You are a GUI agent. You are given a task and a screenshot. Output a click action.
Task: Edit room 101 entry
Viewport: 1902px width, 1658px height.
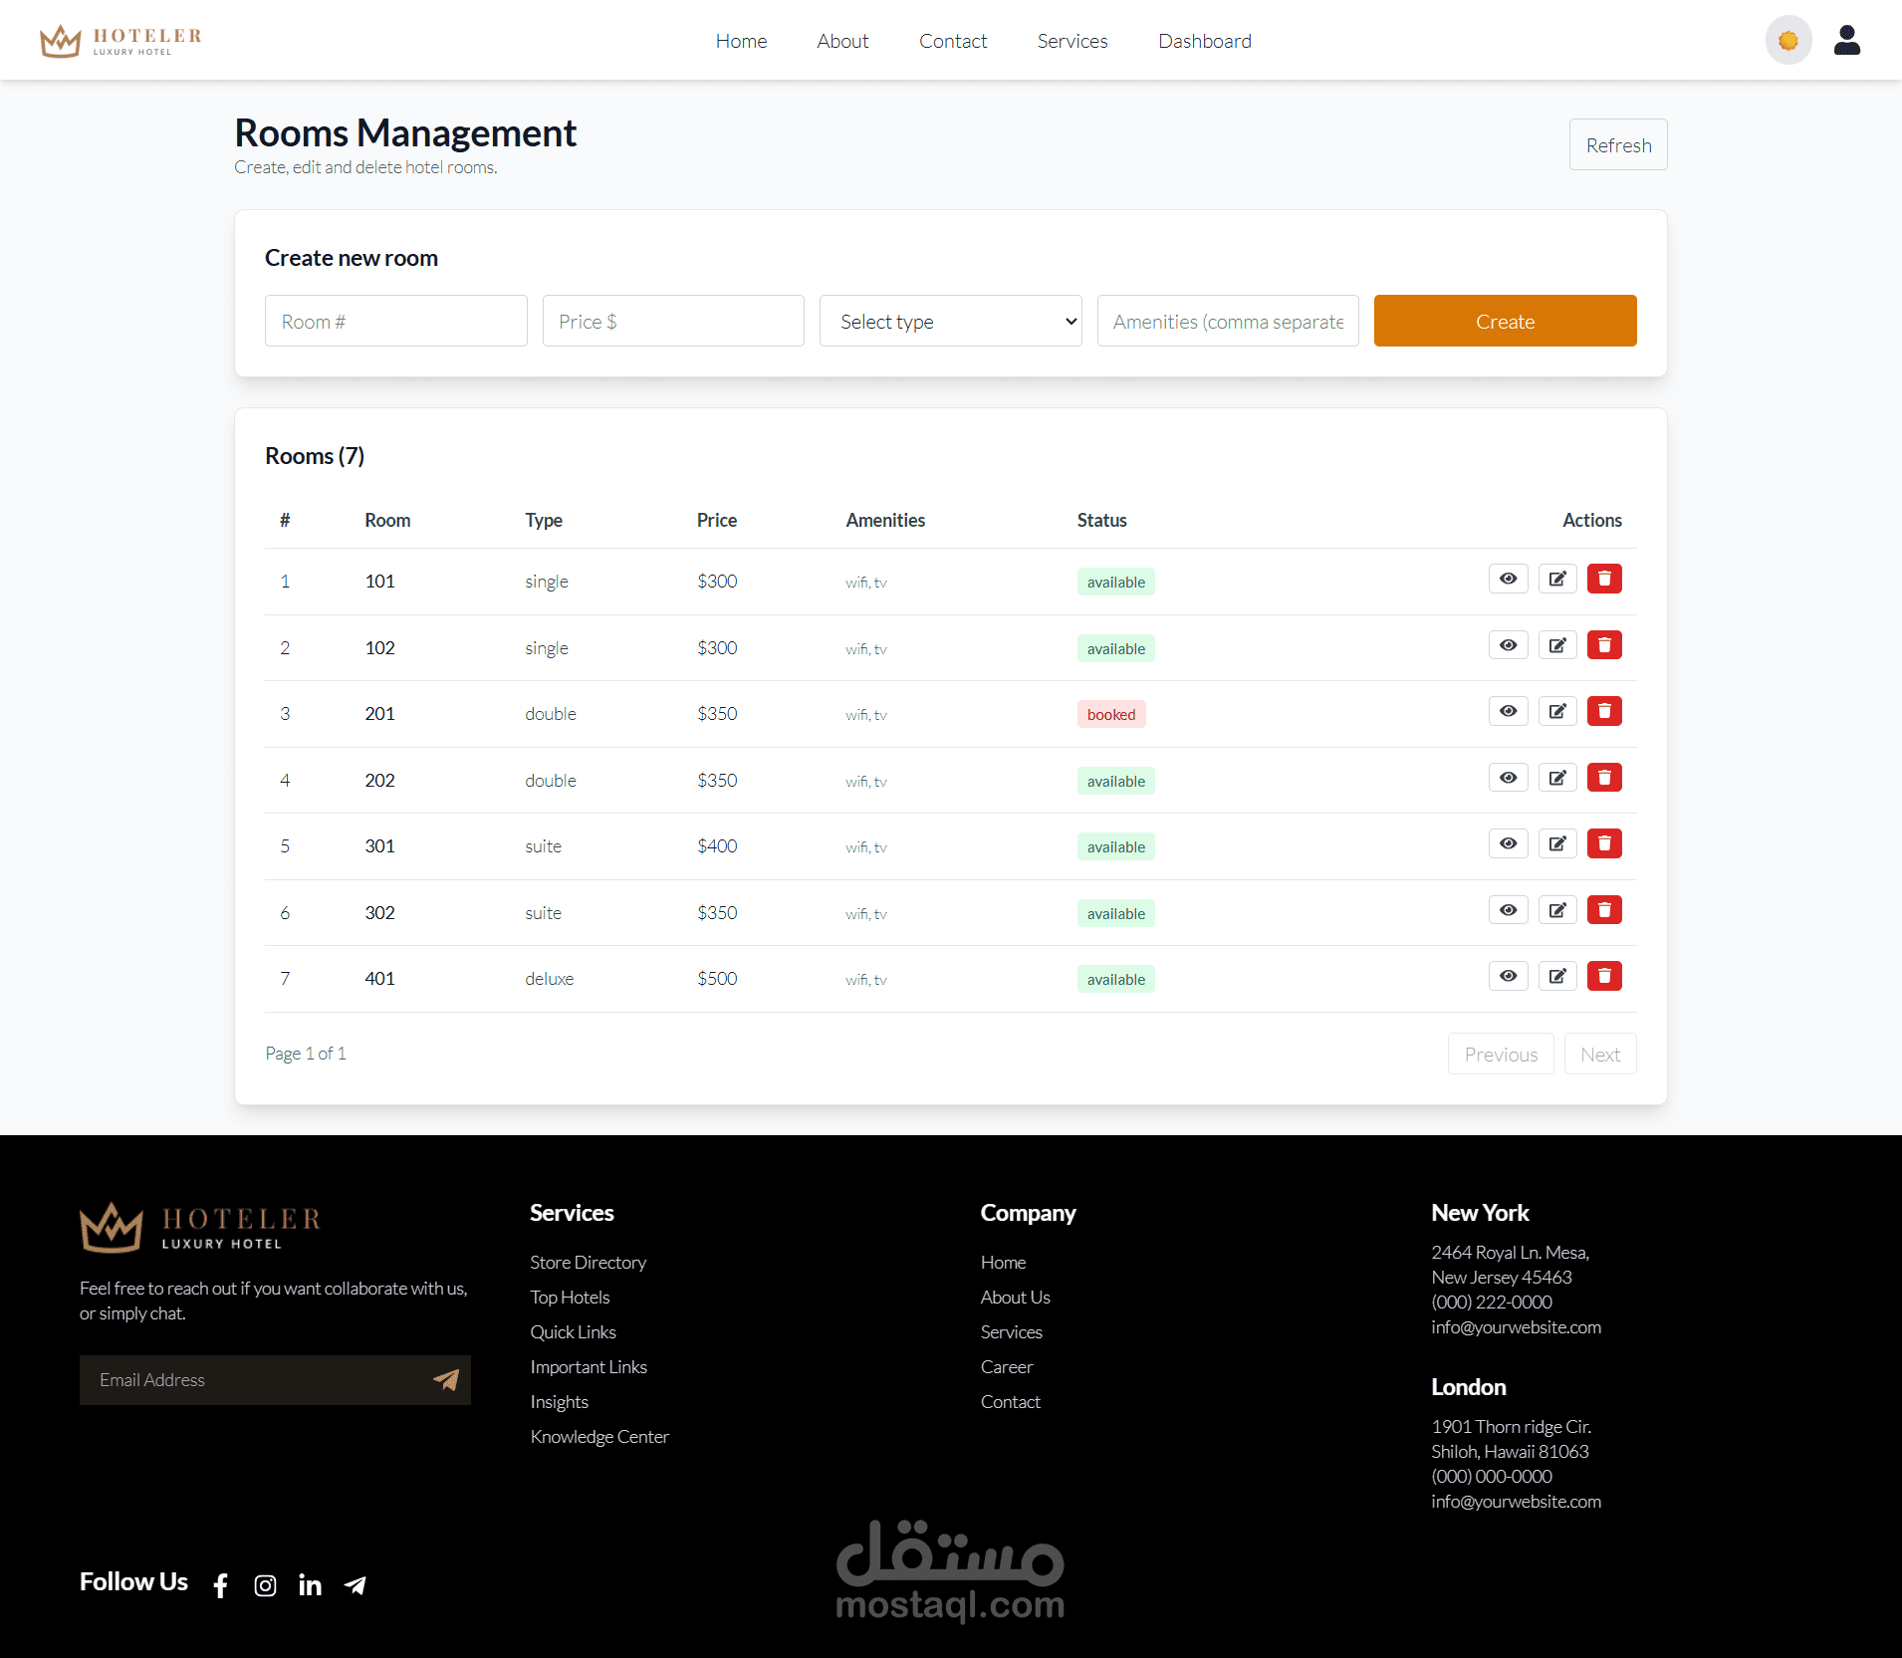point(1557,579)
